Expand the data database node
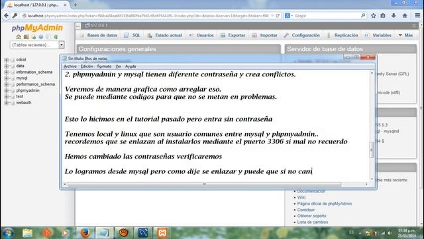Viewport: 424px width, 239px height. pyautogui.click(x=7, y=66)
